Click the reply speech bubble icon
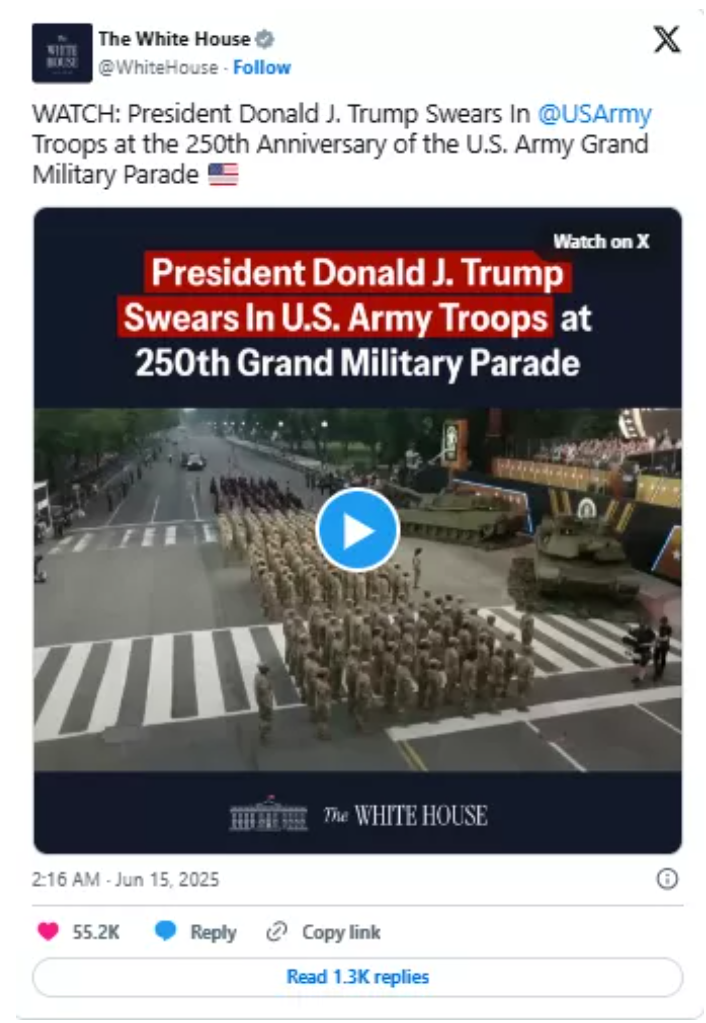The image size is (706, 1023). (x=165, y=931)
